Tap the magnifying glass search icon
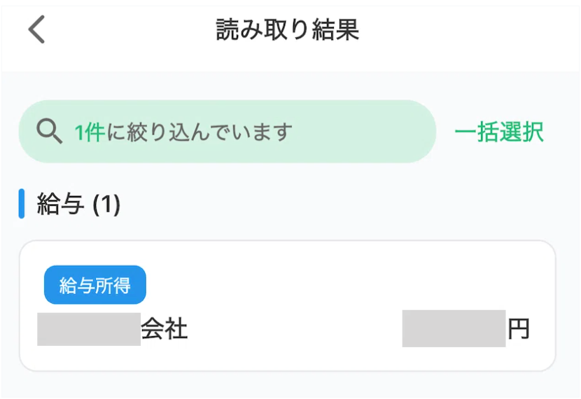The image size is (581, 399). 49,132
